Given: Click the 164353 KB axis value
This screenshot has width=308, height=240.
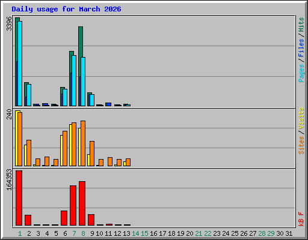Looking at the screenshot, I should pyautogui.click(x=9, y=179).
